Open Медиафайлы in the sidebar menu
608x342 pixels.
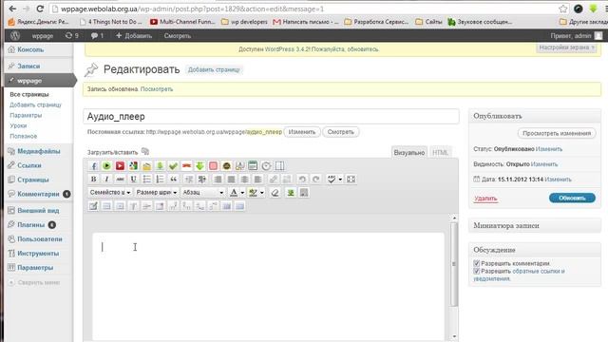click(x=38, y=151)
